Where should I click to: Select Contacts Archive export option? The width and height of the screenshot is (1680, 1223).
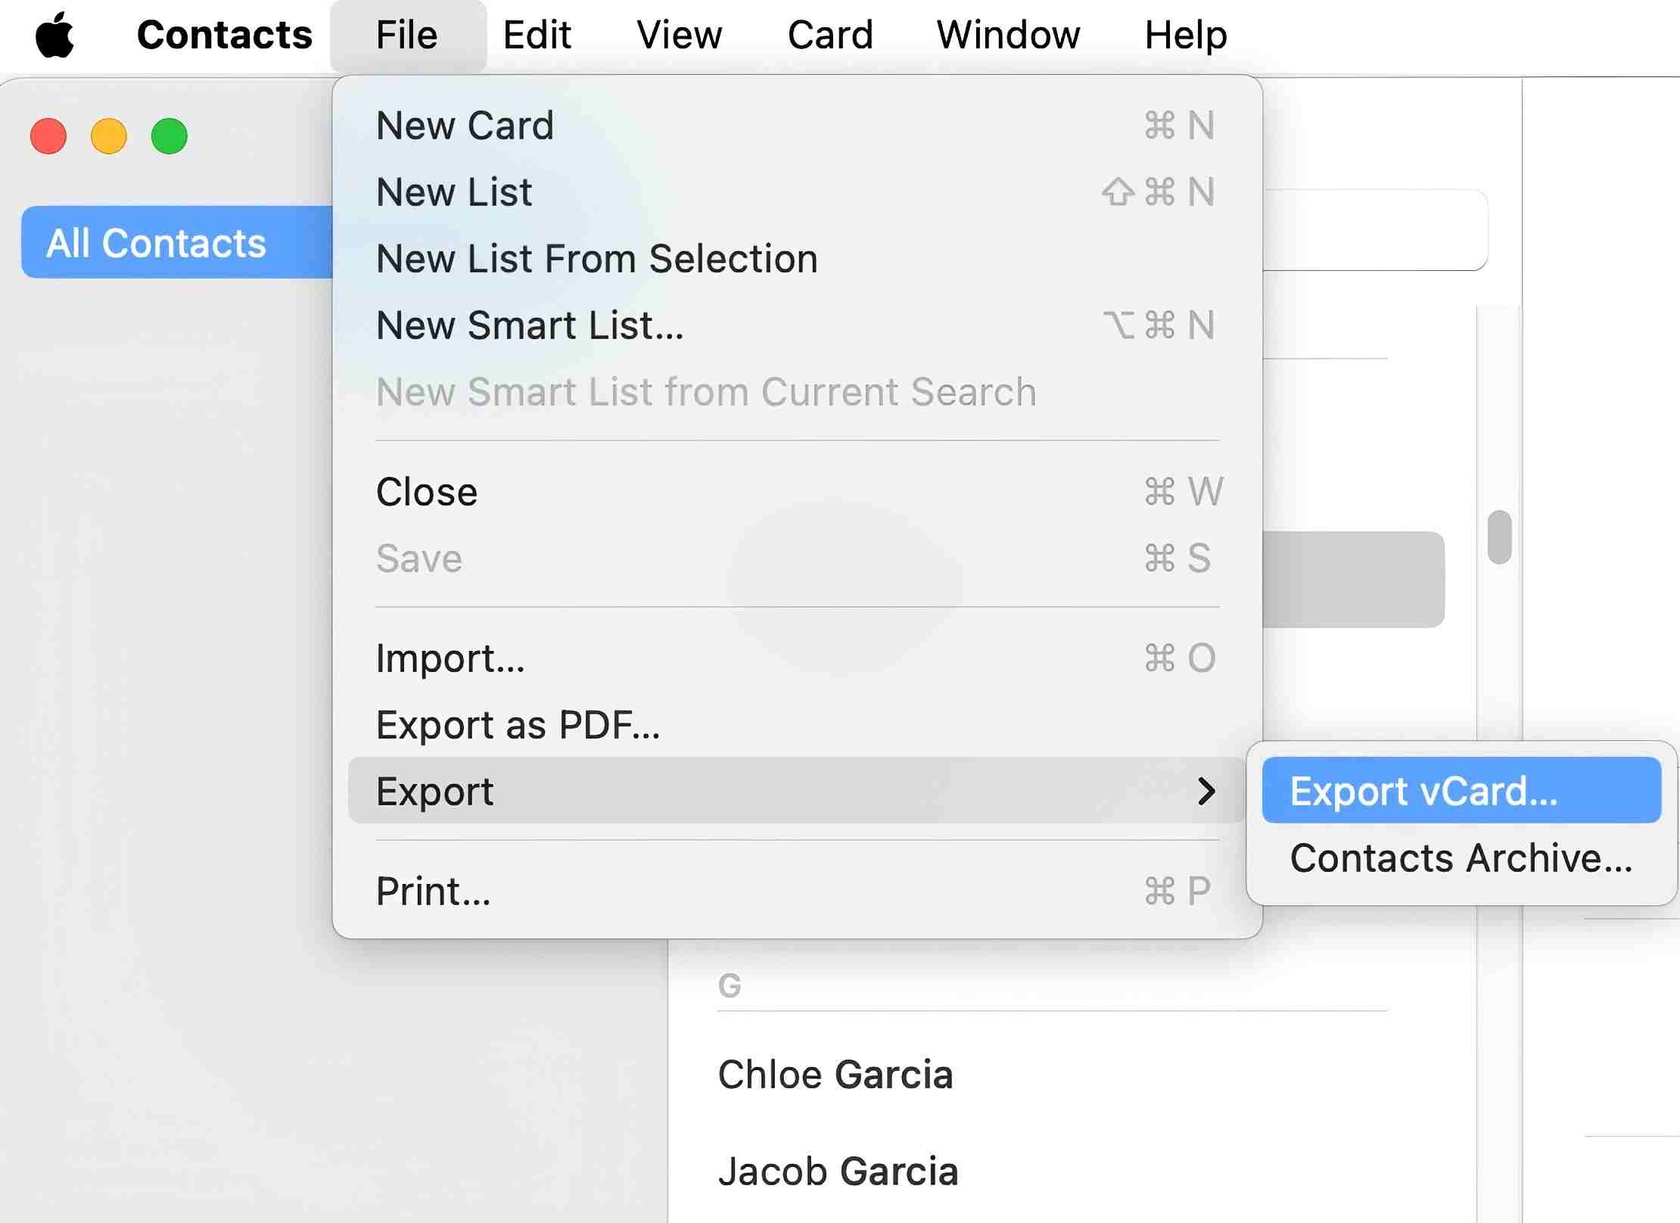(1461, 857)
